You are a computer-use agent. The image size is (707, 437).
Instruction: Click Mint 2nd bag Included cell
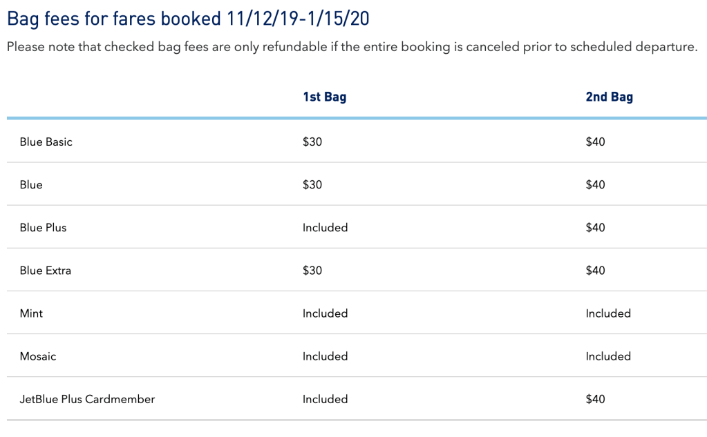pos(608,313)
